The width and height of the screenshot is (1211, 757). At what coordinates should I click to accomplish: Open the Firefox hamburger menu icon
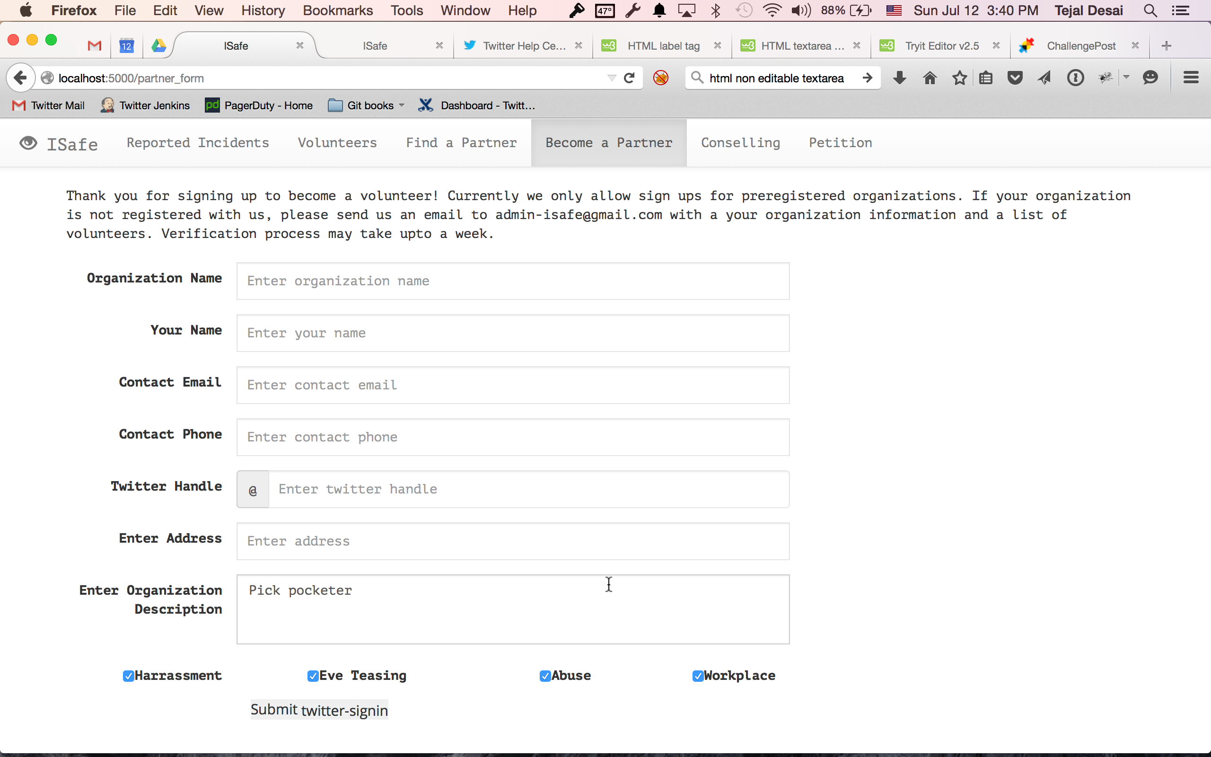pyautogui.click(x=1191, y=78)
